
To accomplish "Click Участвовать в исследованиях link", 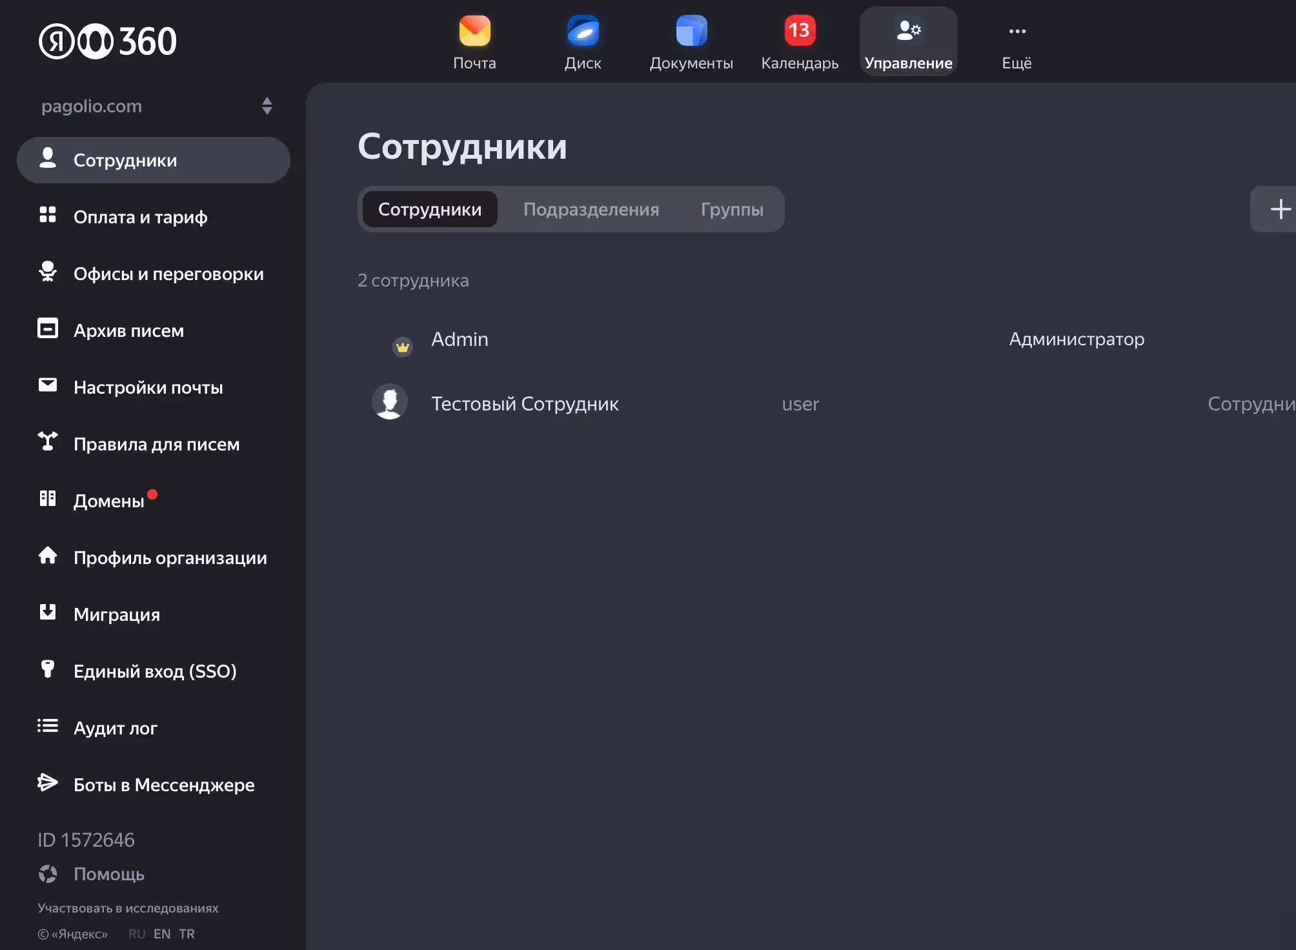I will [x=128, y=908].
